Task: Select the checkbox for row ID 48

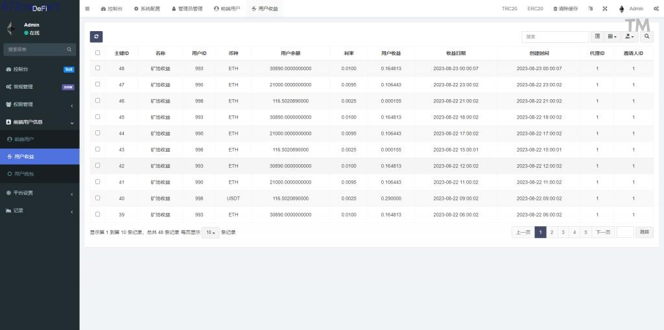Action: click(98, 68)
